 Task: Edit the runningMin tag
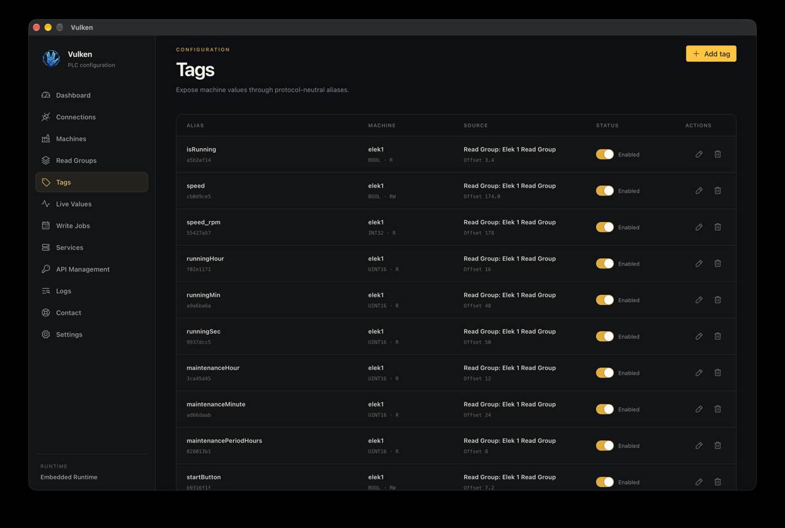(699, 300)
